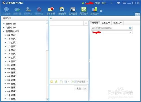
Task: Open the main menu hamburger icon
Action: (x=124, y=3)
